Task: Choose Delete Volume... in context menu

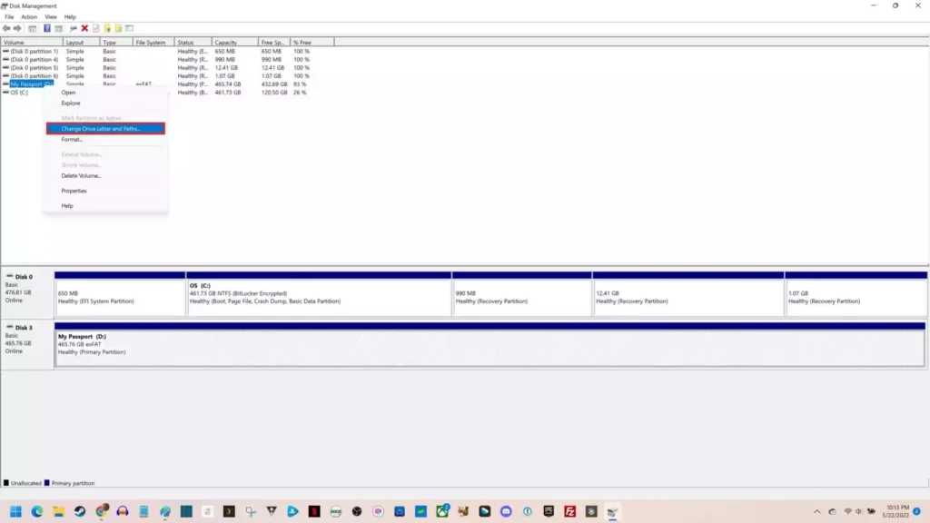Action: [105, 175]
